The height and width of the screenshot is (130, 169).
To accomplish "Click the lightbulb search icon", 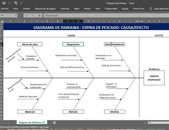I will (x=150, y=9).
